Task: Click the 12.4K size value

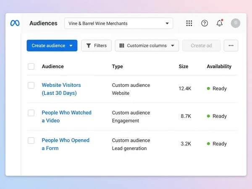Action: pyautogui.click(x=185, y=89)
